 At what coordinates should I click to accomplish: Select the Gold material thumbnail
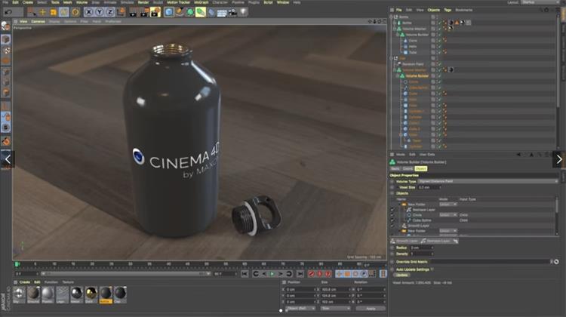point(91,293)
